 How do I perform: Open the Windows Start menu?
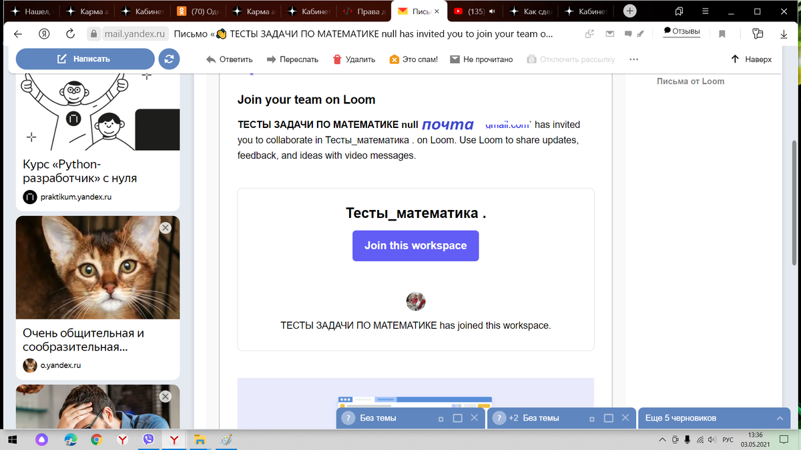(x=13, y=439)
